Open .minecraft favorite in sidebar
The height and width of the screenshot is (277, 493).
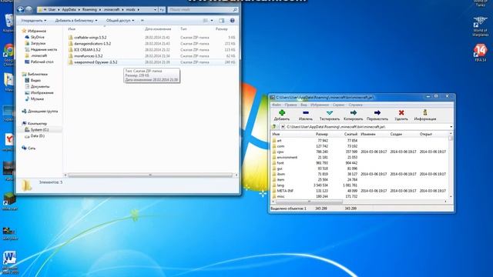click(x=39, y=55)
